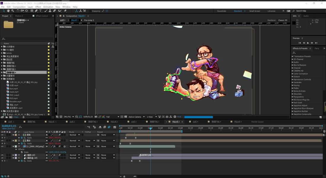
Task: Jump to first frame in Preview panel
Action: click(x=300, y=43)
